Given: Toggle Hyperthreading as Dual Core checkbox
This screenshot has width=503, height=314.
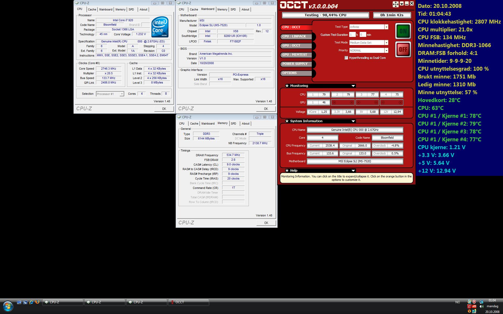Looking at the screenshot, I should [x=346, y=58].
